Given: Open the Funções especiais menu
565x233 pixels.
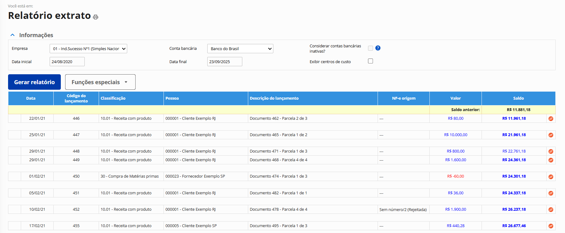Looking at the screenshot, I should 100,82.
